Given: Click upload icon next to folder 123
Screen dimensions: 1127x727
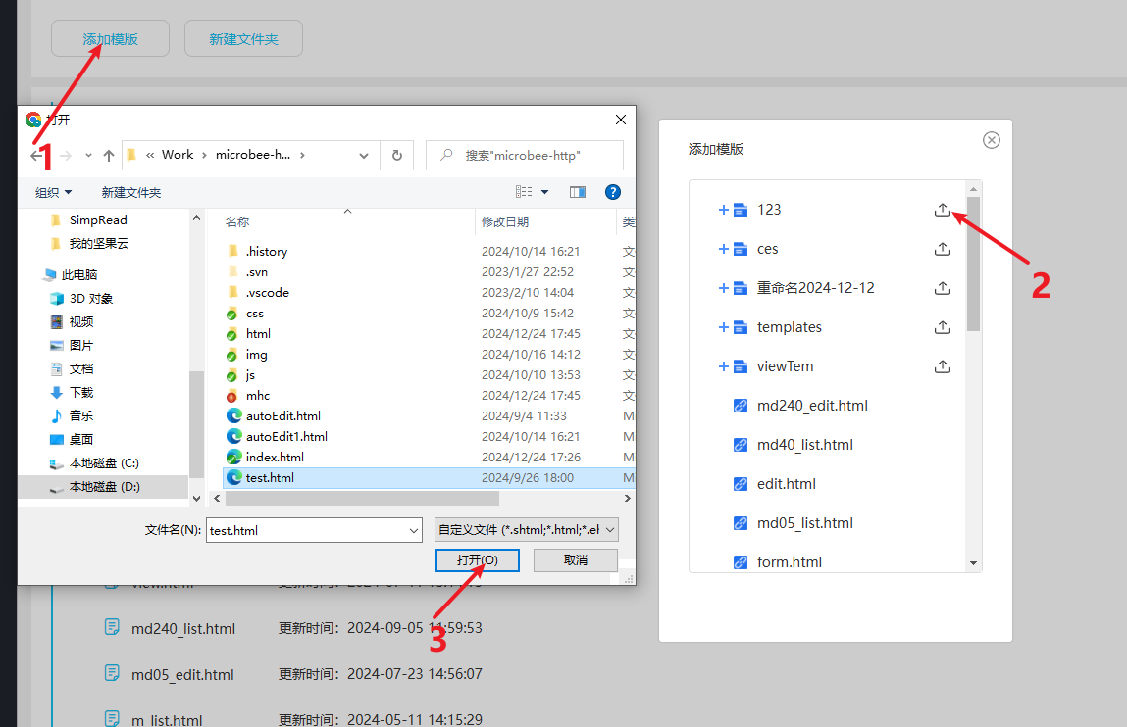Looking at the screenshot, I should pos(942,210).
